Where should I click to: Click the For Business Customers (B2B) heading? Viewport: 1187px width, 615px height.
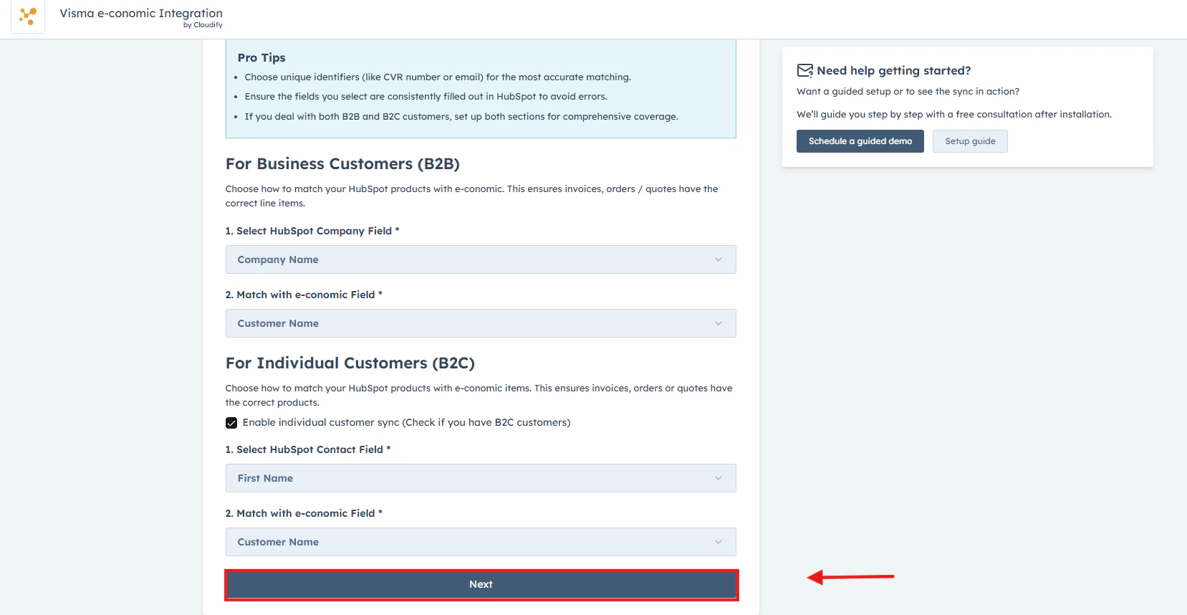click(342, 164)
